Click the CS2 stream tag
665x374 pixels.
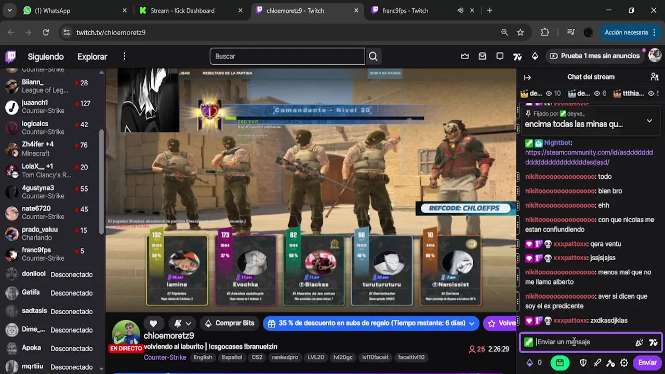(x=257, y=357)
